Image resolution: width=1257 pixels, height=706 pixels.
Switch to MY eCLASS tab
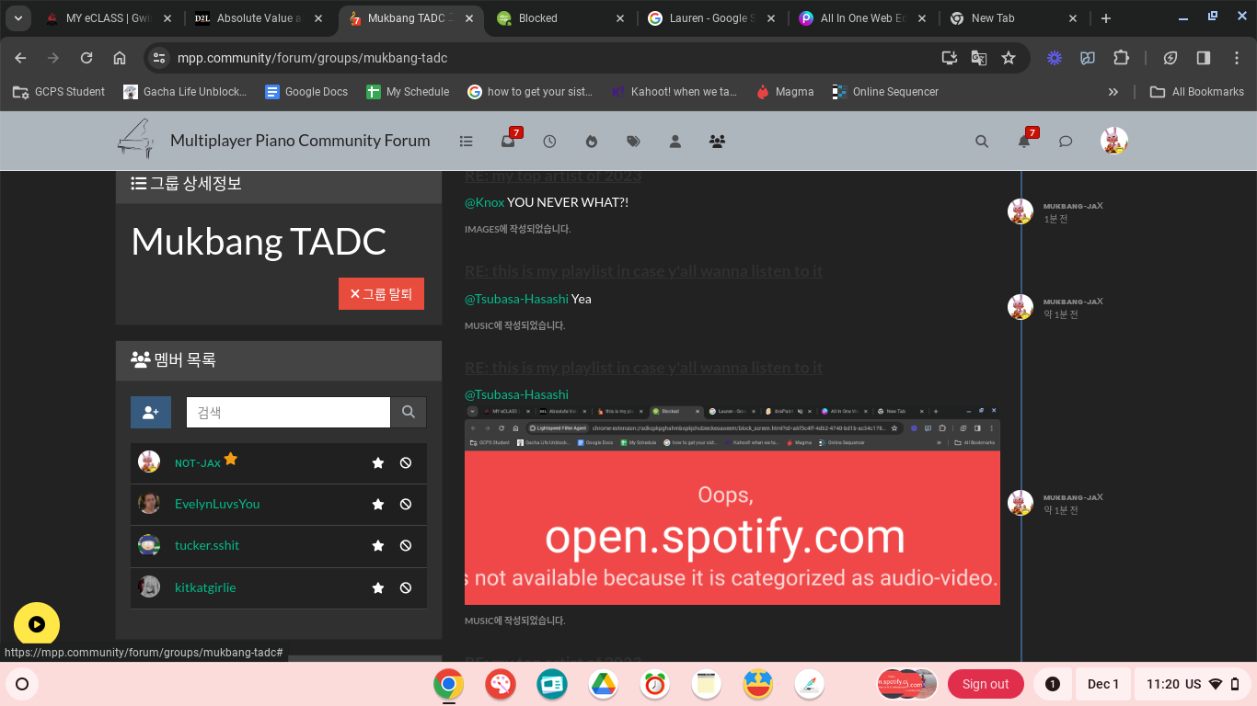point(108,18)
